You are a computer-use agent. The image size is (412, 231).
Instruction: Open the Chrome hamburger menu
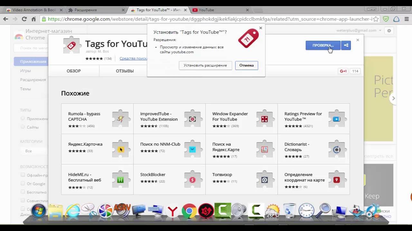coord(407,19)
